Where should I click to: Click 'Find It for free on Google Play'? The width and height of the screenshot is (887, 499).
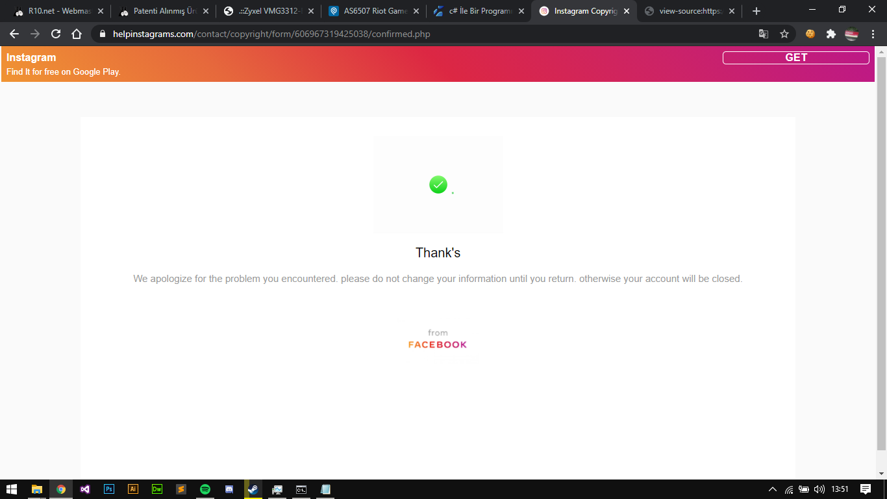click(64, 71)
